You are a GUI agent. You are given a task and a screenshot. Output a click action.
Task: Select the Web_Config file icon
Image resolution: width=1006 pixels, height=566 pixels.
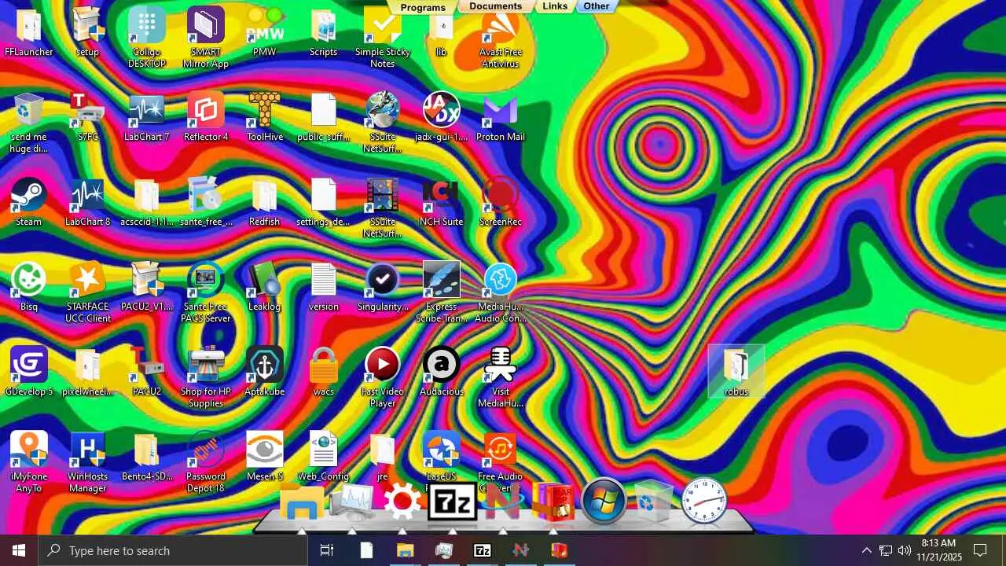324,457
